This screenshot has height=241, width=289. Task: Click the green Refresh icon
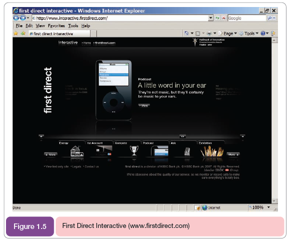coord(218,18)
